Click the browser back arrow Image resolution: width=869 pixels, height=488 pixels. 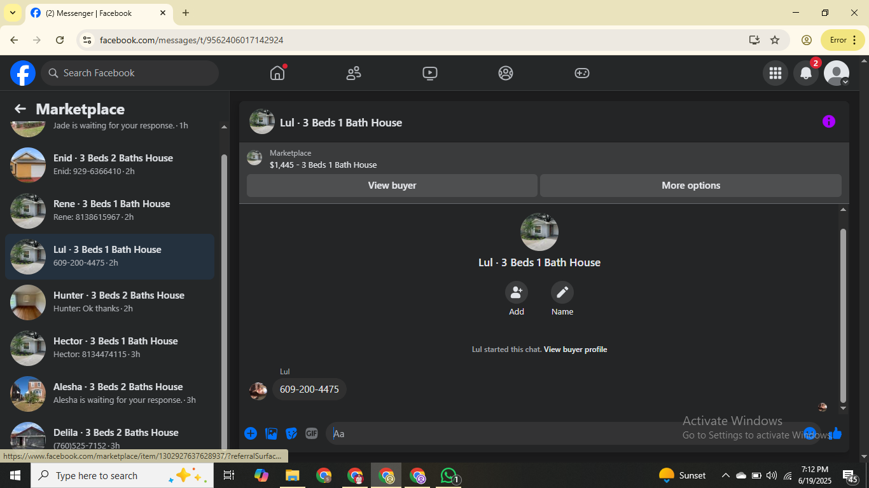click(x=14, y=40)
